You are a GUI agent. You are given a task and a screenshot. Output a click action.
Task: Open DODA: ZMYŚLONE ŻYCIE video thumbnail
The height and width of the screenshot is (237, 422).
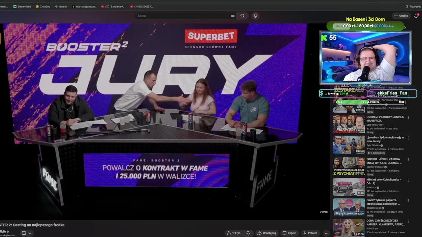point(349,228)
